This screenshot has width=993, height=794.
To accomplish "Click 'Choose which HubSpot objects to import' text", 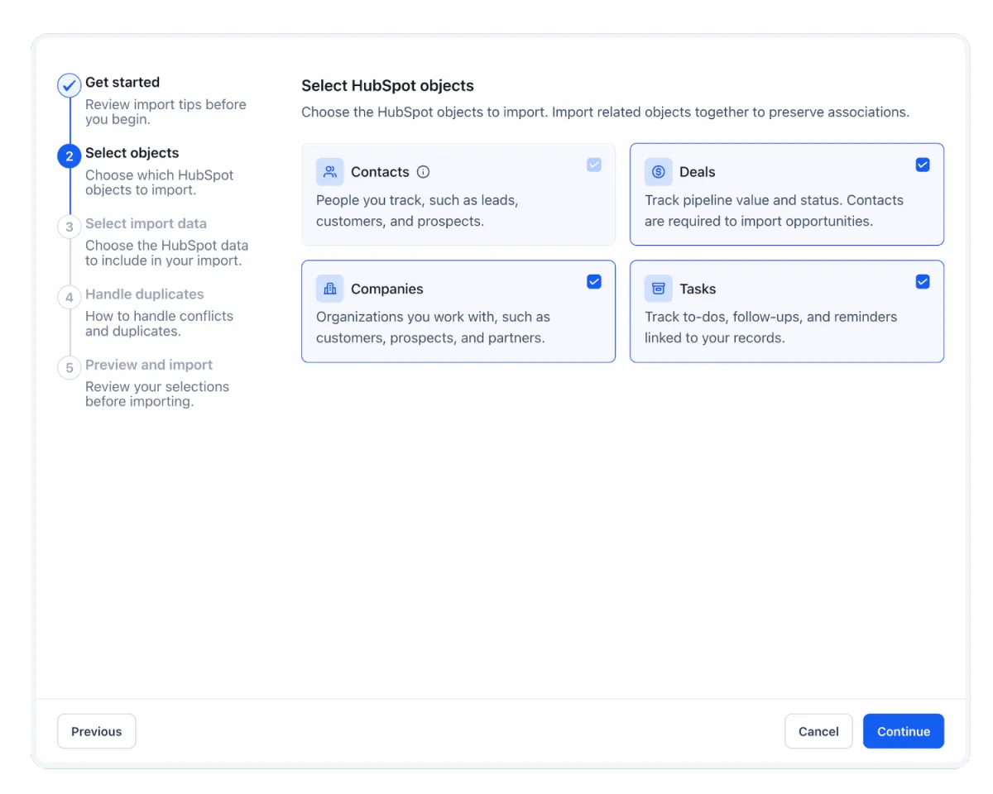I will tap(159, 183).
